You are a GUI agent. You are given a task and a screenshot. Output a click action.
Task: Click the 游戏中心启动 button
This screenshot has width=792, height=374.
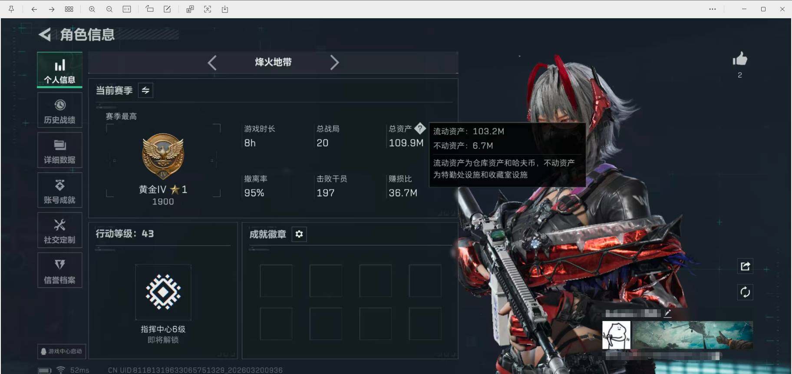point(61,351)
